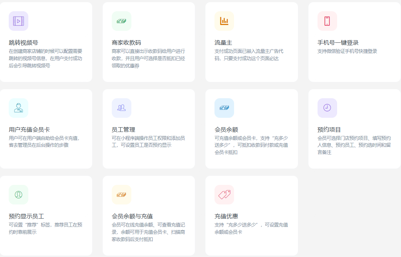The height and width of the screenshot is (257, 401).
Task: Click the pink price tag icon for 充值优惠
Action: pyautogui.click(x=224, y=195)
